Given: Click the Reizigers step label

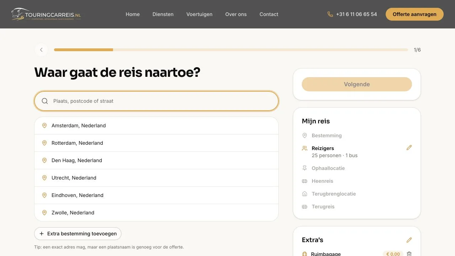Looking at the screenshot, I should coord(323,148).
